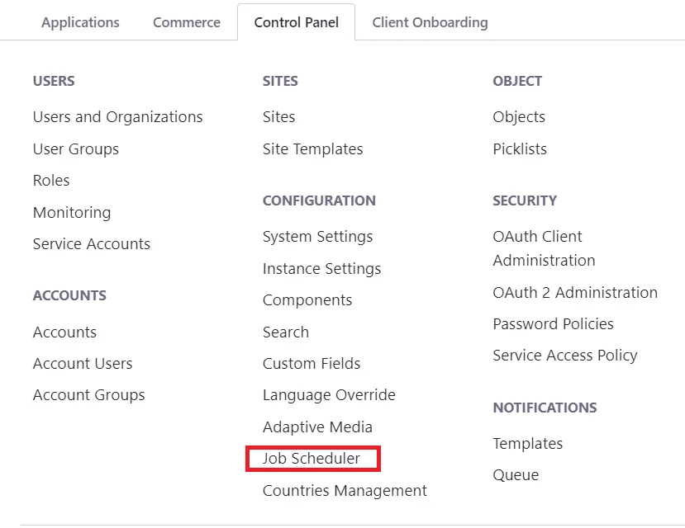The height and width of the screenshot is (528, 685).
Task: Switch to the Commerce tab
Action: (186, 22)
